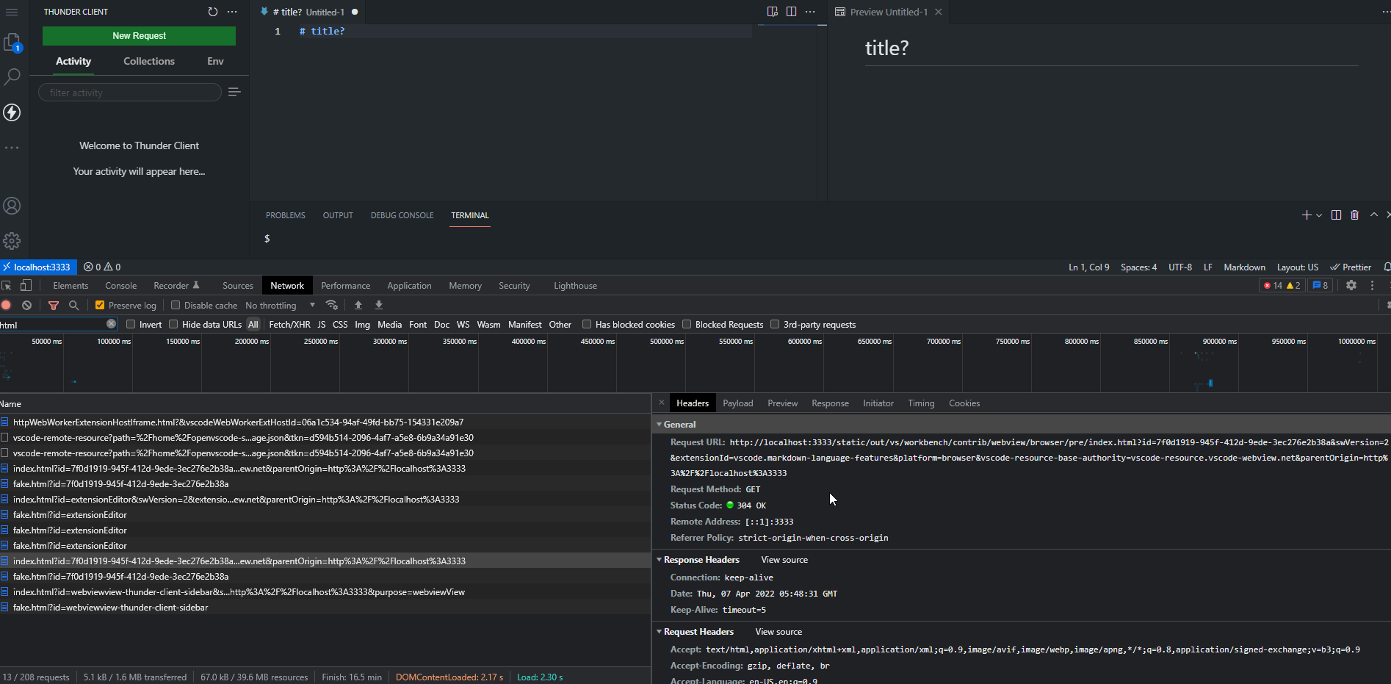1391x684 pixels.
Task: Select httpWebWorkerExtensionHostIframe.html request
Action: coord(325,422)
